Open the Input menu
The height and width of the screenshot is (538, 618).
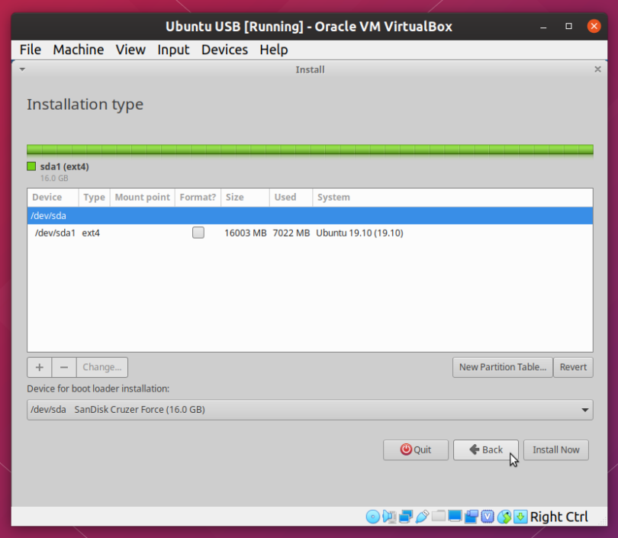173,50
